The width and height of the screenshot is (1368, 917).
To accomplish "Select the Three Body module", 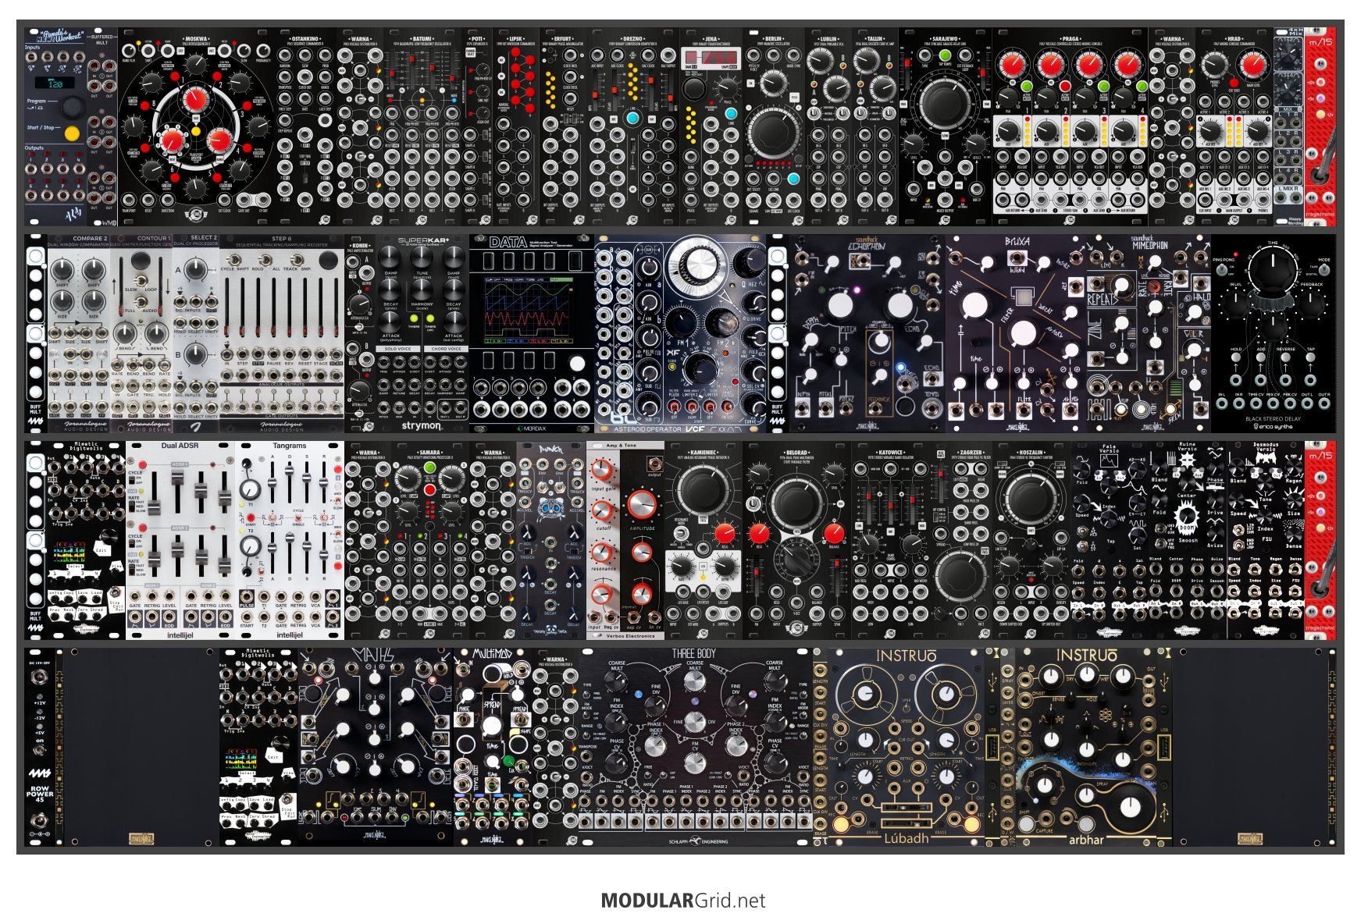I will coord(696,747).
